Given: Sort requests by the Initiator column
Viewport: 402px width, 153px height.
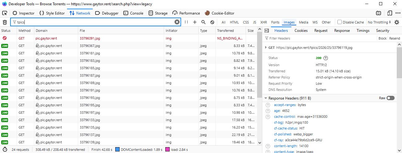Looking at the screenshot, I should (x=181, y=31).
